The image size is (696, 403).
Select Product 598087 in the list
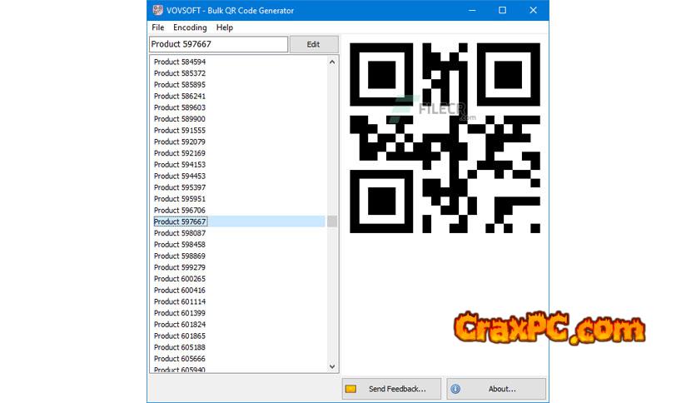point(180,233)
